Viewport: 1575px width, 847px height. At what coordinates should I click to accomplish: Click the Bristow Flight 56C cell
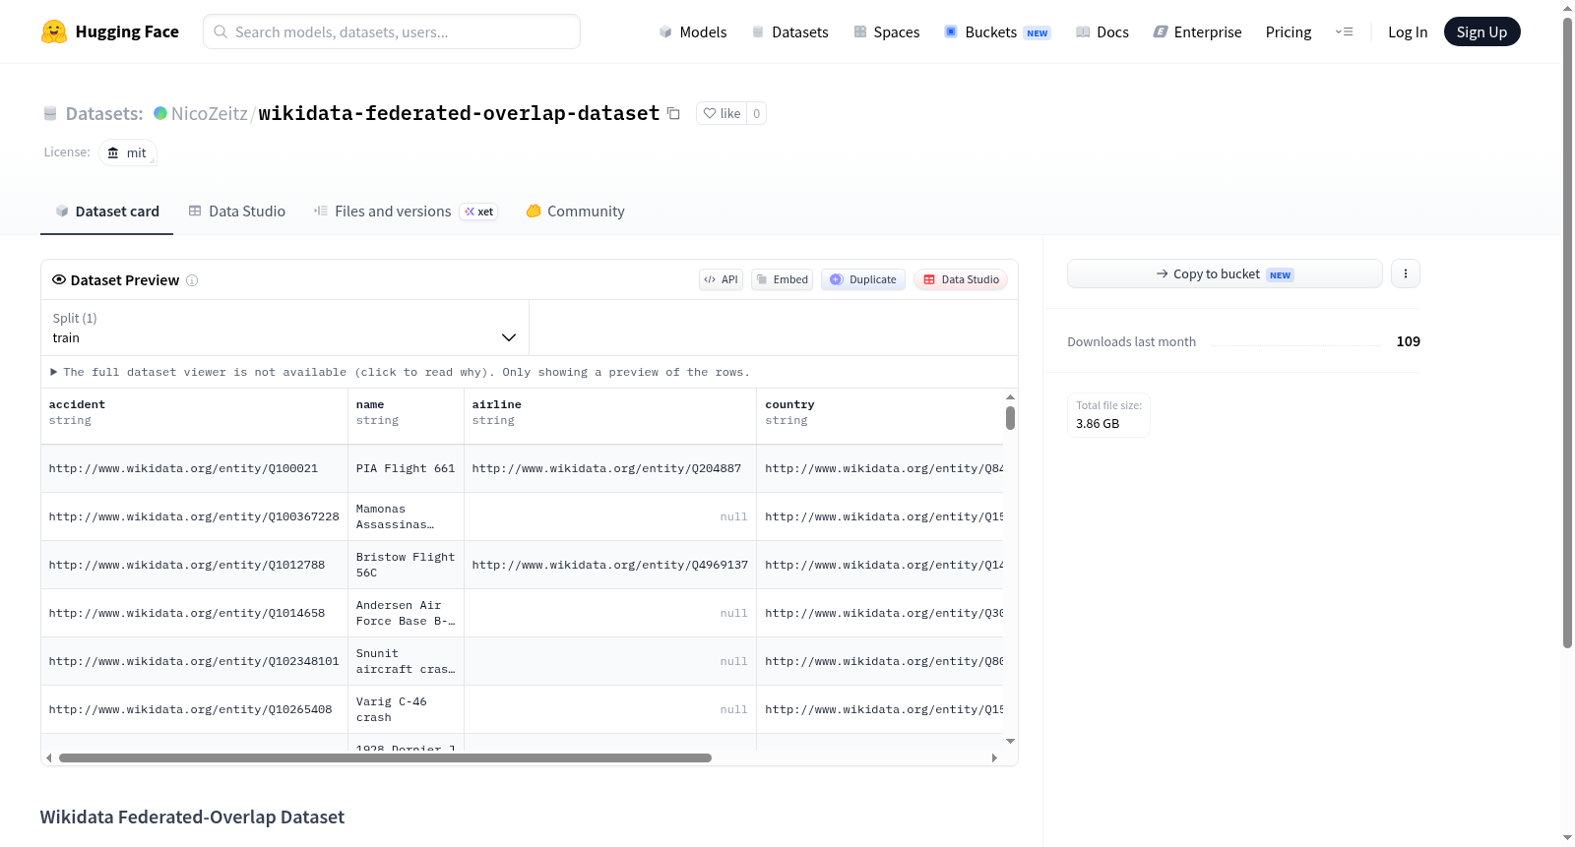click(x=406, y=565)
